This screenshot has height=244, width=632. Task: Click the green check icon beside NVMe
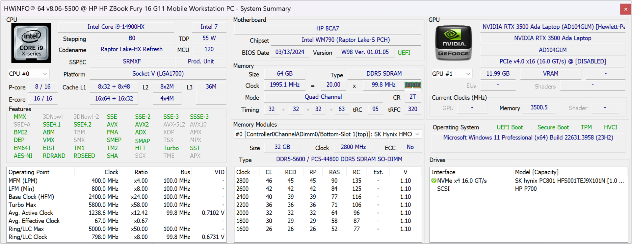click(x=434, y=181)
